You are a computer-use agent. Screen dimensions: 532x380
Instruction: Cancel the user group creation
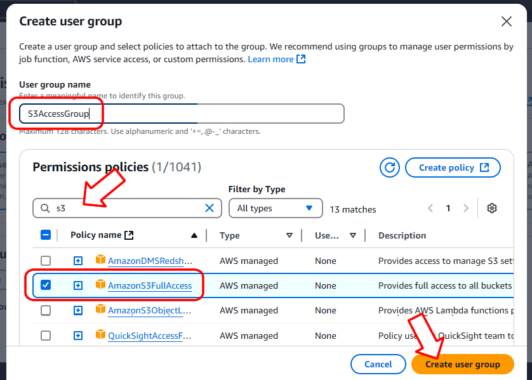[378, 364]
